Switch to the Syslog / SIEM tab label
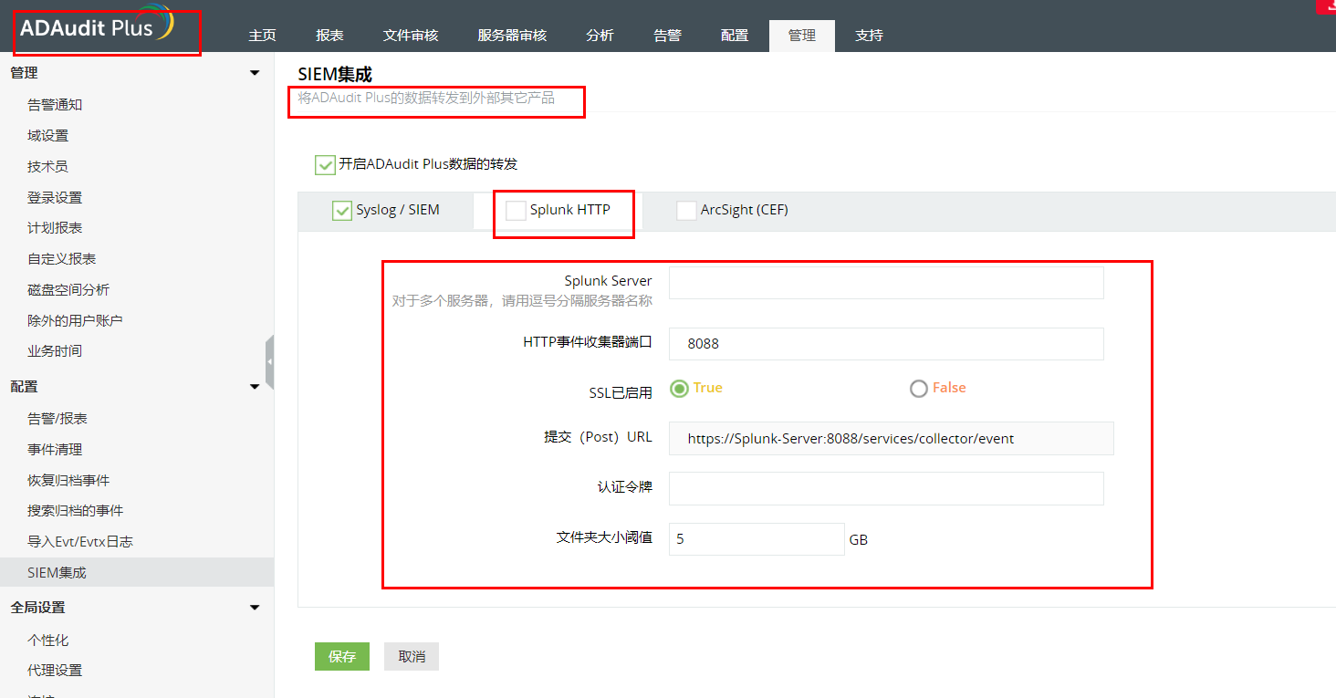The height and width of the screenshot is (698, 1336). point(398,210)
